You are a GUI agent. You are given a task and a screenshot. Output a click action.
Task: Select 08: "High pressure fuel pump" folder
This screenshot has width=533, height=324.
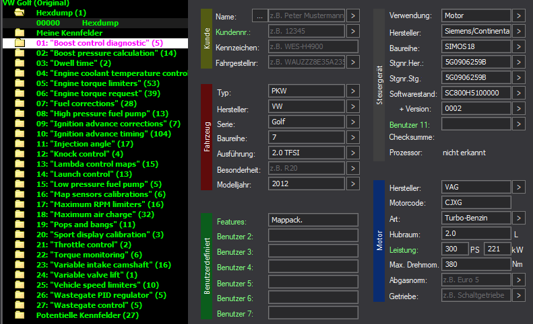(102, 114)
